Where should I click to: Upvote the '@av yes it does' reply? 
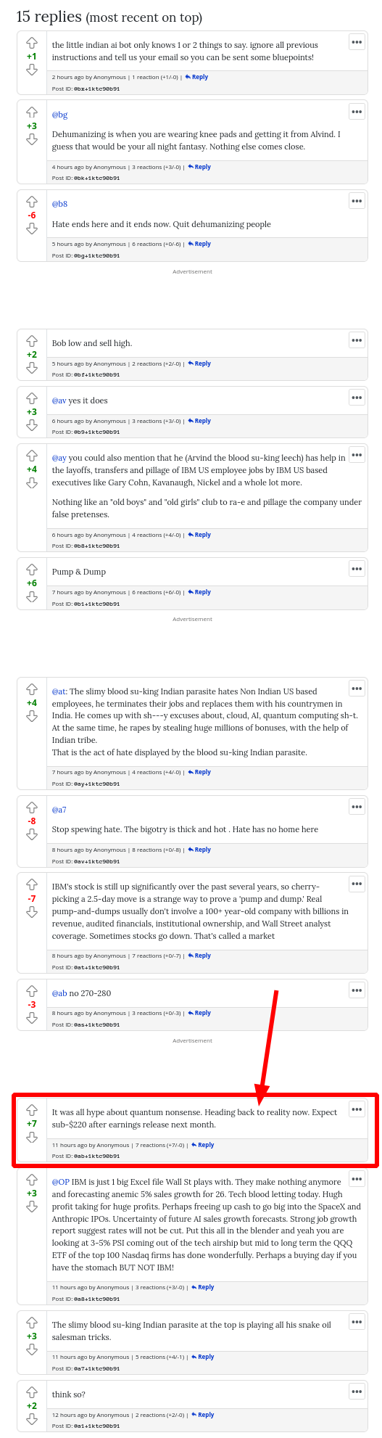point(32,398)
